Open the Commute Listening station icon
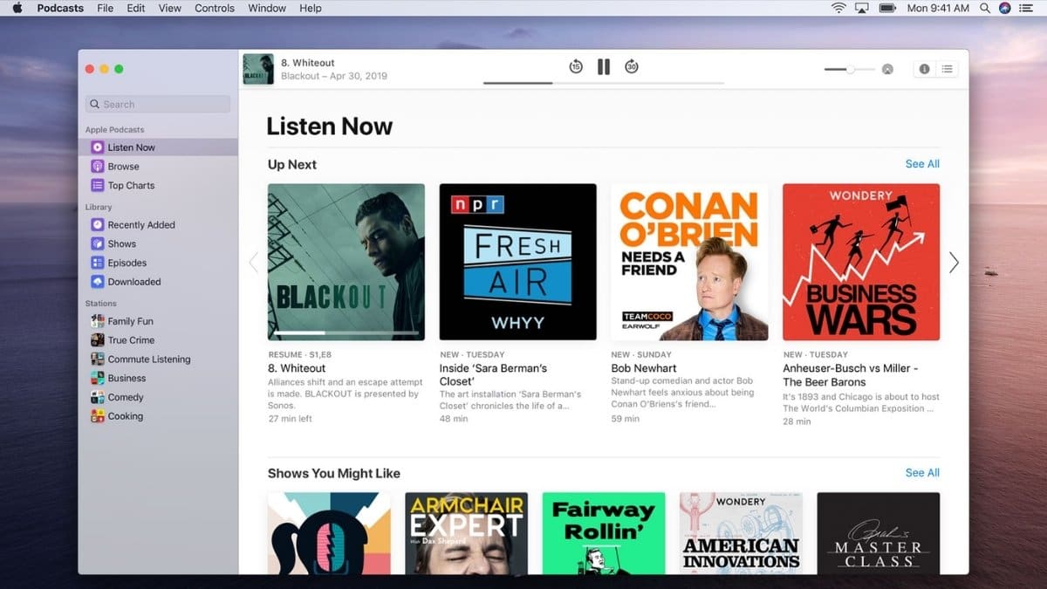1047x589 pixels. coord(98,359)
